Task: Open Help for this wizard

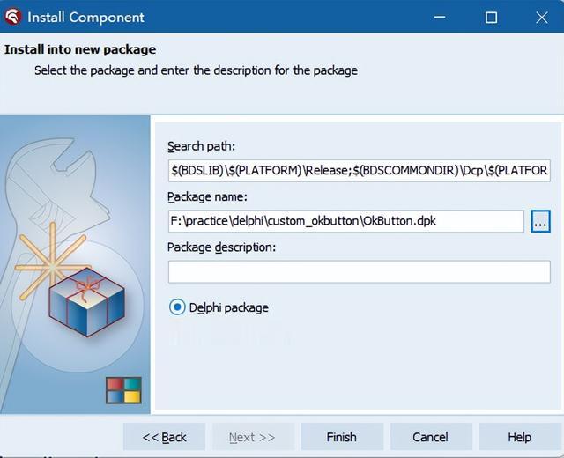Action: point(519,437)
